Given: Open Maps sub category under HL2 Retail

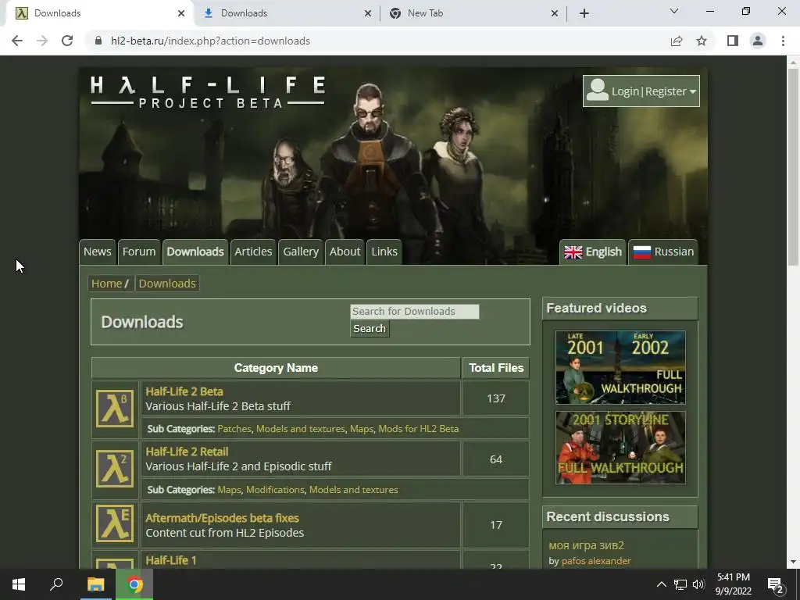Looking at the screenshot, I should coord(229,489).
